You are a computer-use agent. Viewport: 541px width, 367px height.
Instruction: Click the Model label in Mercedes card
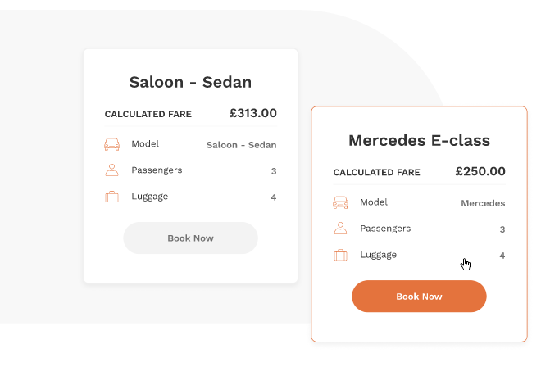click(x=374, y=202)
